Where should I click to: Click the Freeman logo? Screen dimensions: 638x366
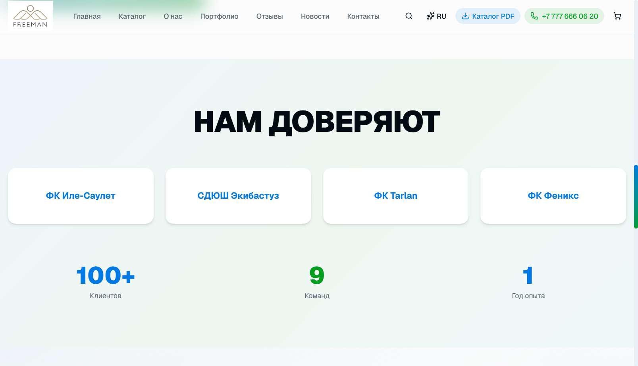click(30, 16)
